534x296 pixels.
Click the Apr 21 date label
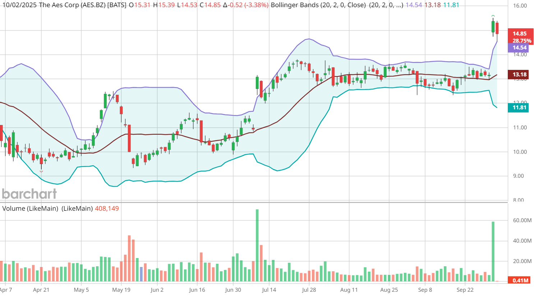pos(41,290)
